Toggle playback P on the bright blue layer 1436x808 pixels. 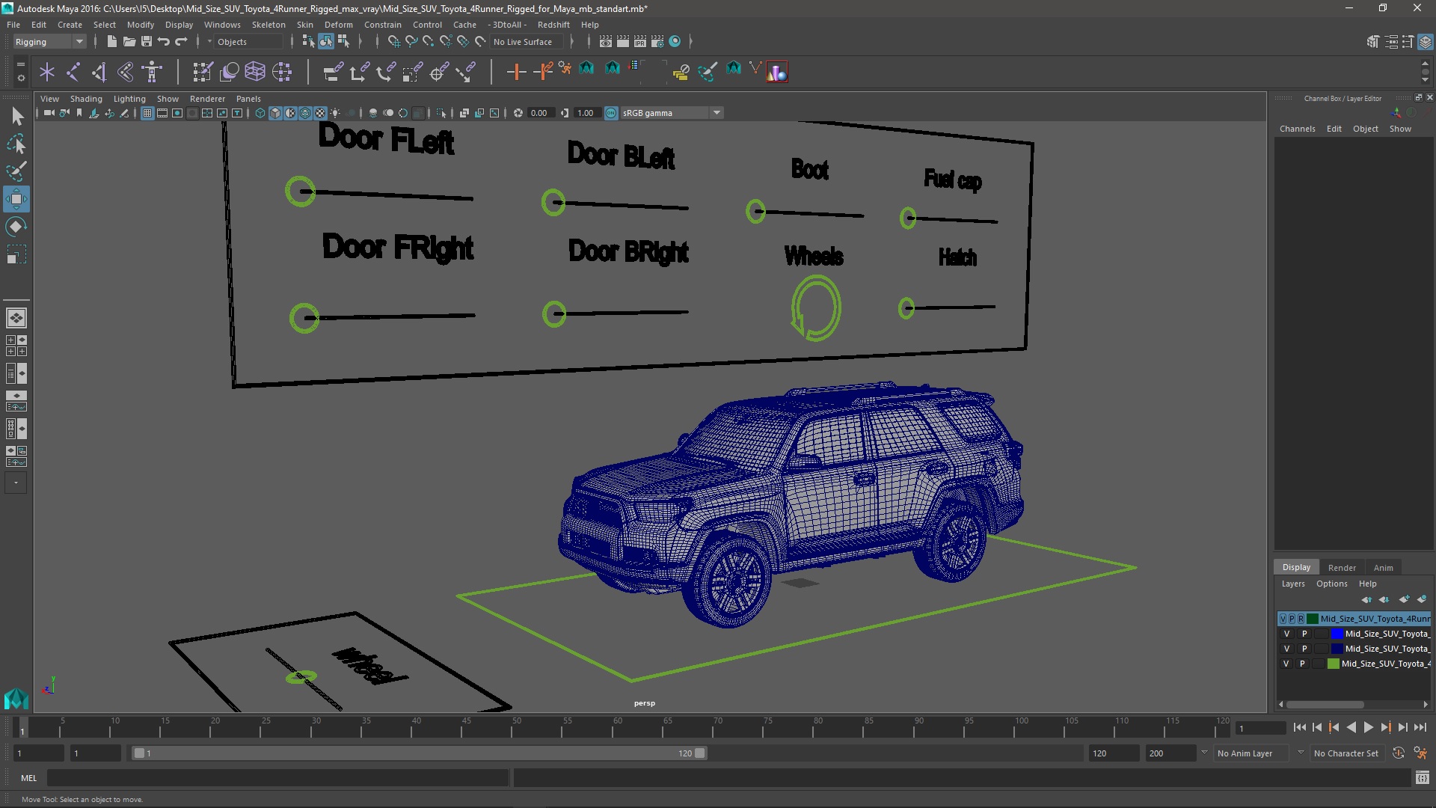click(1304, 634)
